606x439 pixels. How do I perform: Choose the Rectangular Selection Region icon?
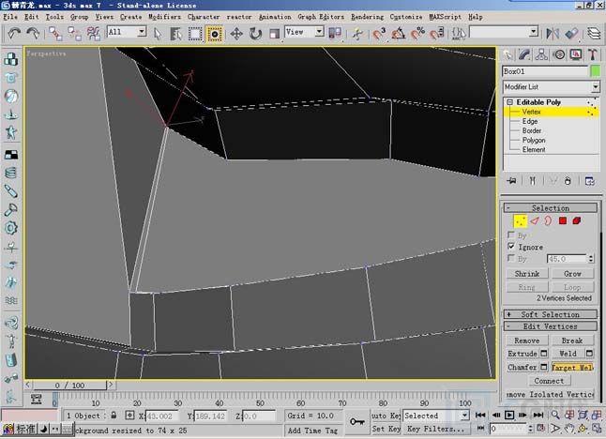point(195,34)
